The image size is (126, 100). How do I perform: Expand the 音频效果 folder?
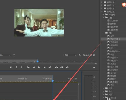[x=102, y=2]
